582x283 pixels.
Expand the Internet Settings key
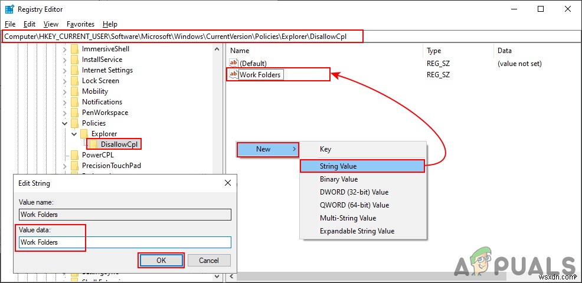tap(64, 70)
